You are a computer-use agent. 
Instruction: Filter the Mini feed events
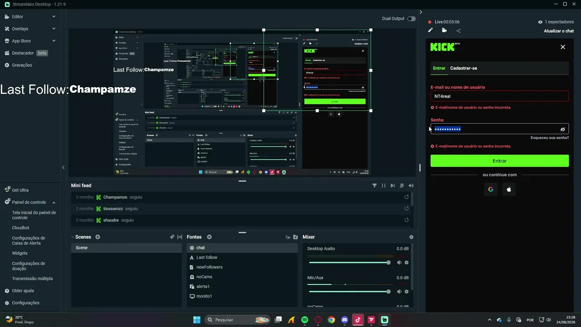[374, 185]
